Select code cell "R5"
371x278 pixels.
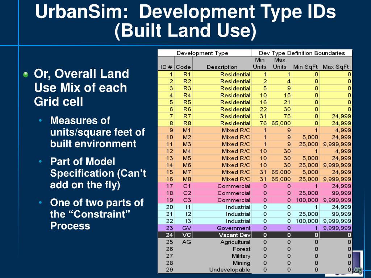pos(183,102)
